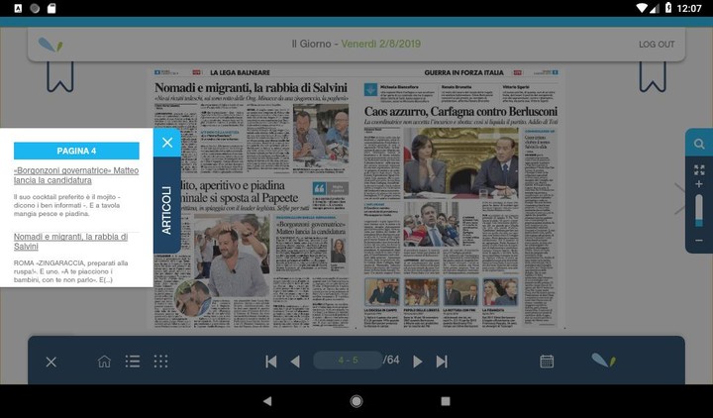
Task: Tap the Android home button
Action: [356, 401]
